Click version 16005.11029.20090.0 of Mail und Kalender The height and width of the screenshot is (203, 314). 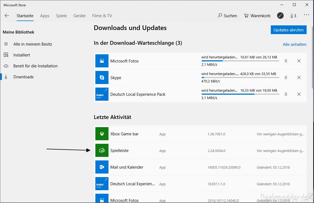[224, 167]
